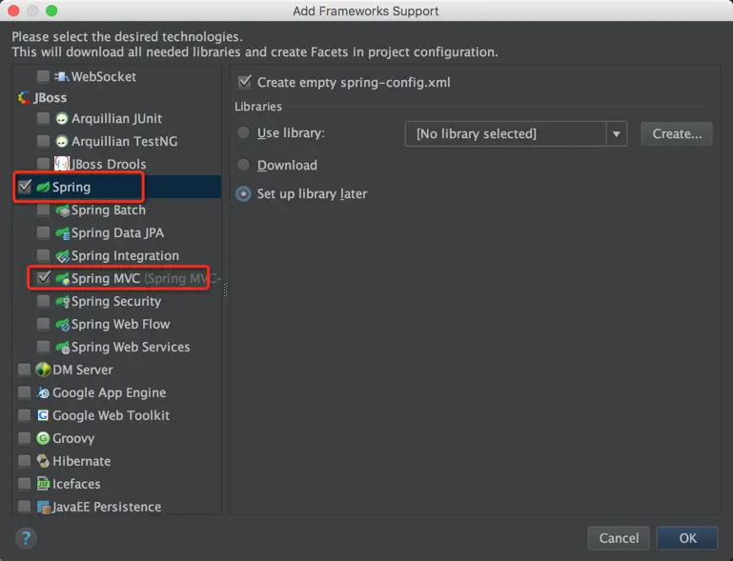The height and width of the screenshot is (561, 733).
Task: Click the Hibernate icon
Action: [x=43, y=461]
